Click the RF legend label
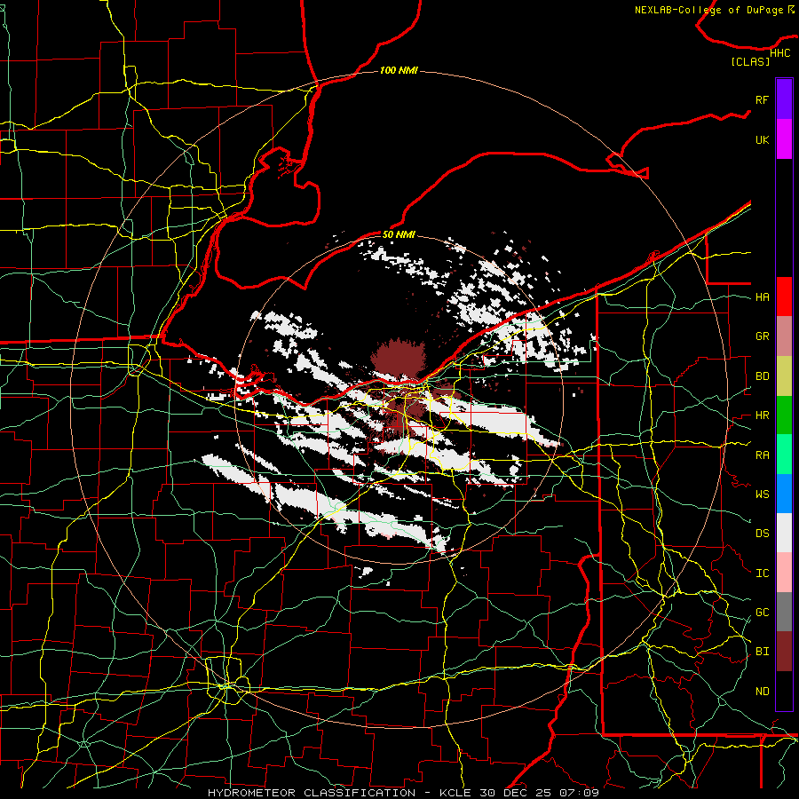 [x=762, y=99]
